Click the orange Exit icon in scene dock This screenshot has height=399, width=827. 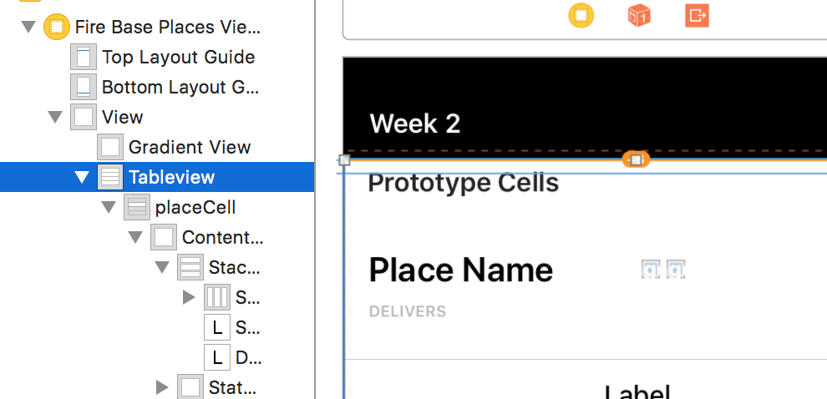[x=697, y=15]
